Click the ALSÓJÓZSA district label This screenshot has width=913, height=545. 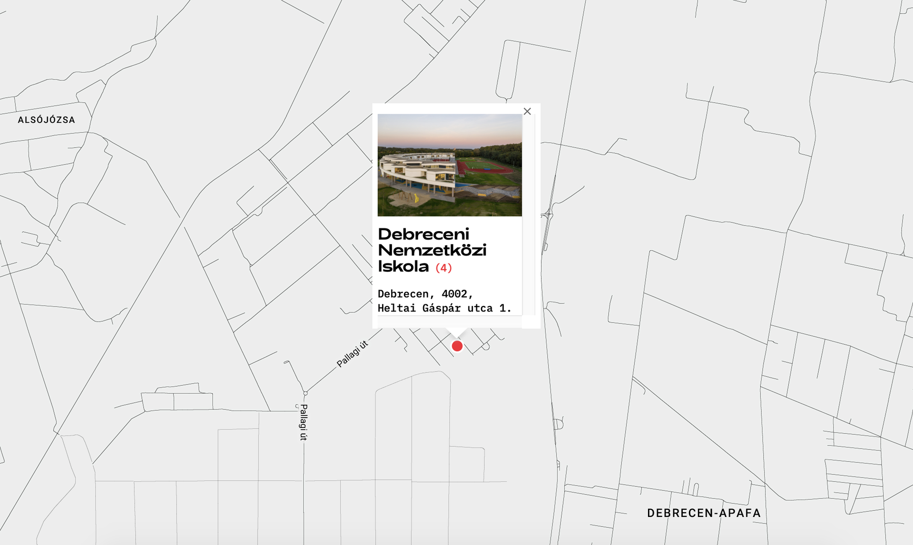[47, 120]
